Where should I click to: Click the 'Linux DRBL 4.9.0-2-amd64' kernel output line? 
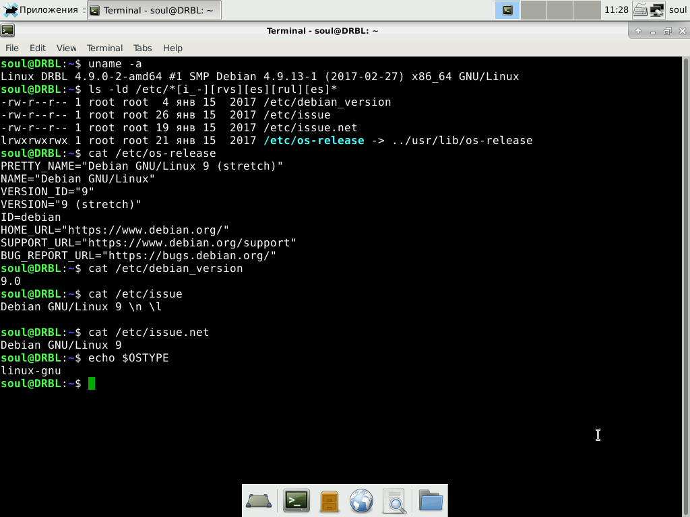[x=259, y=77]
